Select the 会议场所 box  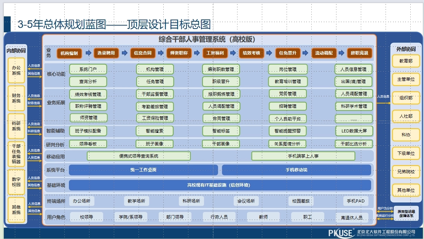click(x=246, y=201)
